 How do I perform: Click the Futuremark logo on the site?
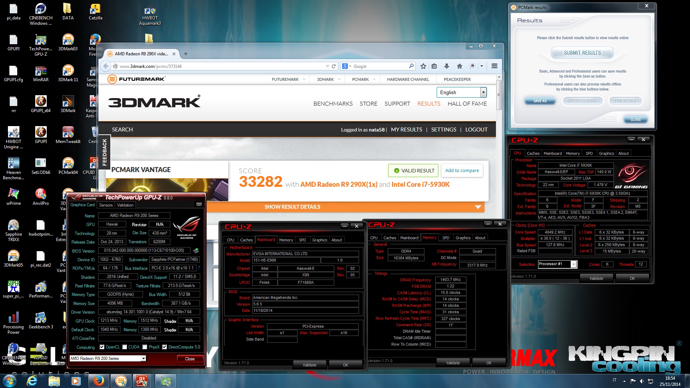coord(137,79)
